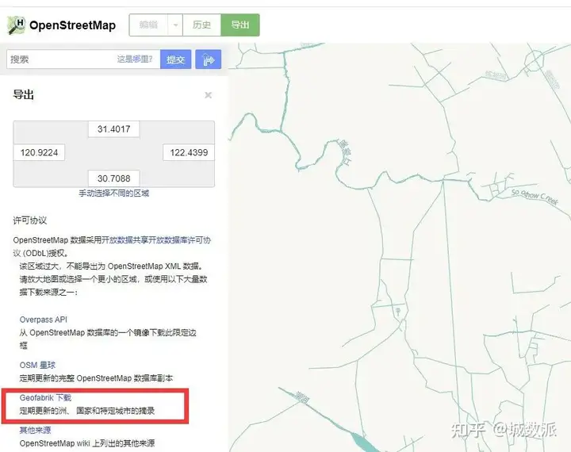Click the OpenStreetMap title text
This screenshot has width=571, height=452.
point(72,25)
